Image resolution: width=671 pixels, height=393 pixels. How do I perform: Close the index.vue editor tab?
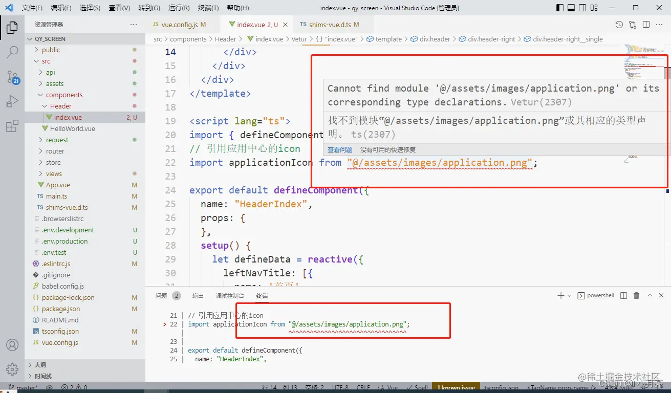point(285,25)
